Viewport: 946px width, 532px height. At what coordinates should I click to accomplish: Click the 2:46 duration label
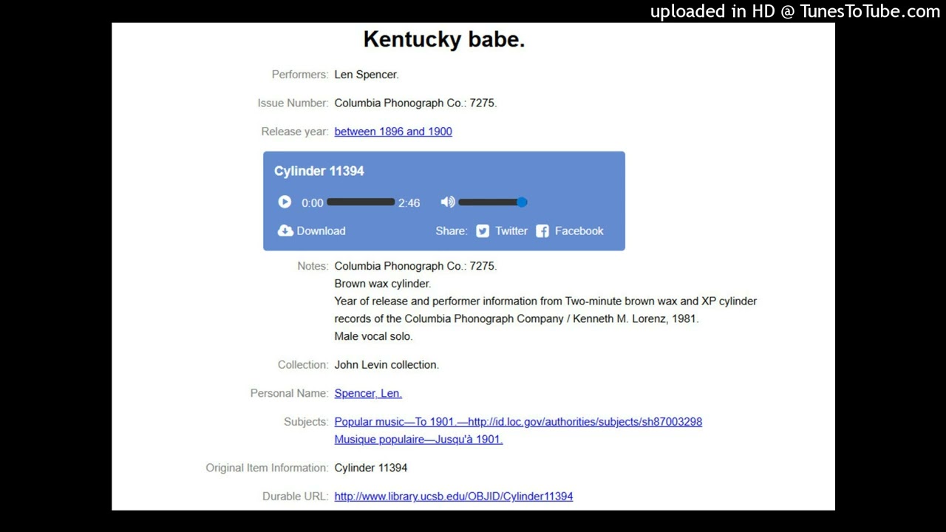(409, 202)
